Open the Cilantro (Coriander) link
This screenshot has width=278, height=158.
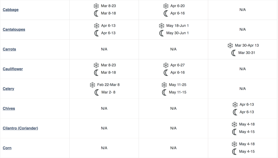[x=20, y=128]
